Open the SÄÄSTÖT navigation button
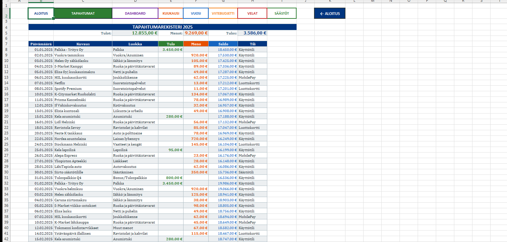This screenshot has height=242, width=507. 282,13
